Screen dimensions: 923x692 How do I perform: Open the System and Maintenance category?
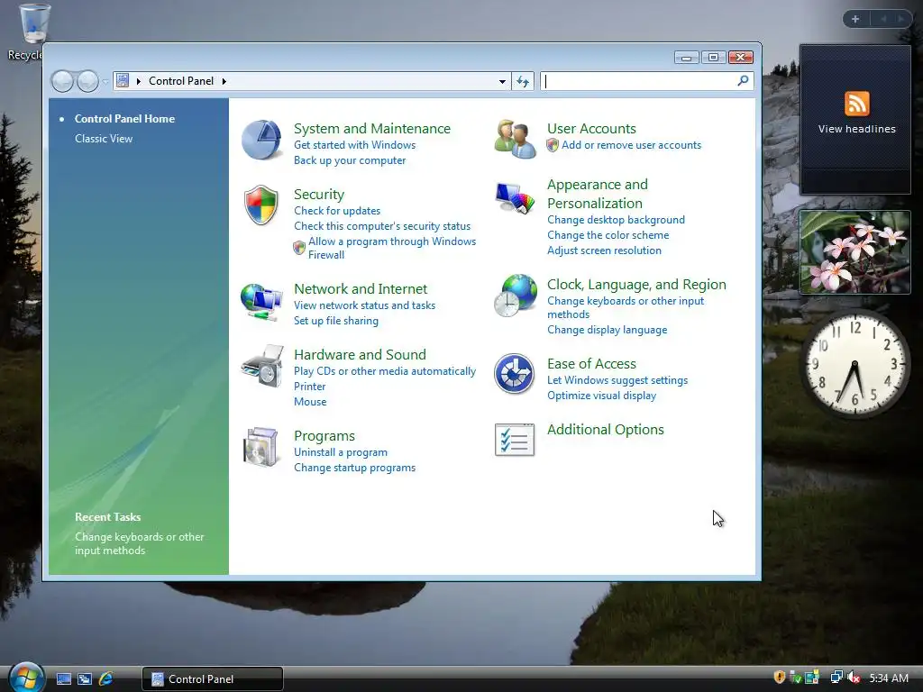click(372, 128)
